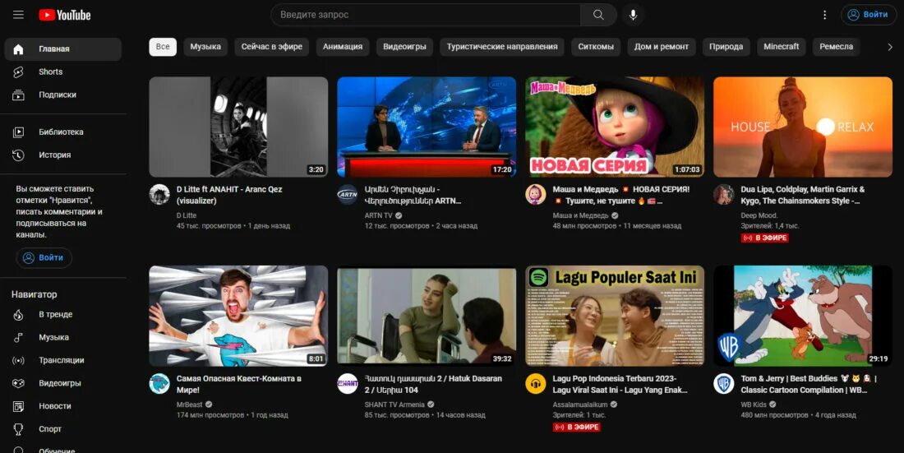
Task: Open WB Kids channel avatar
Action: coord(723,384)
